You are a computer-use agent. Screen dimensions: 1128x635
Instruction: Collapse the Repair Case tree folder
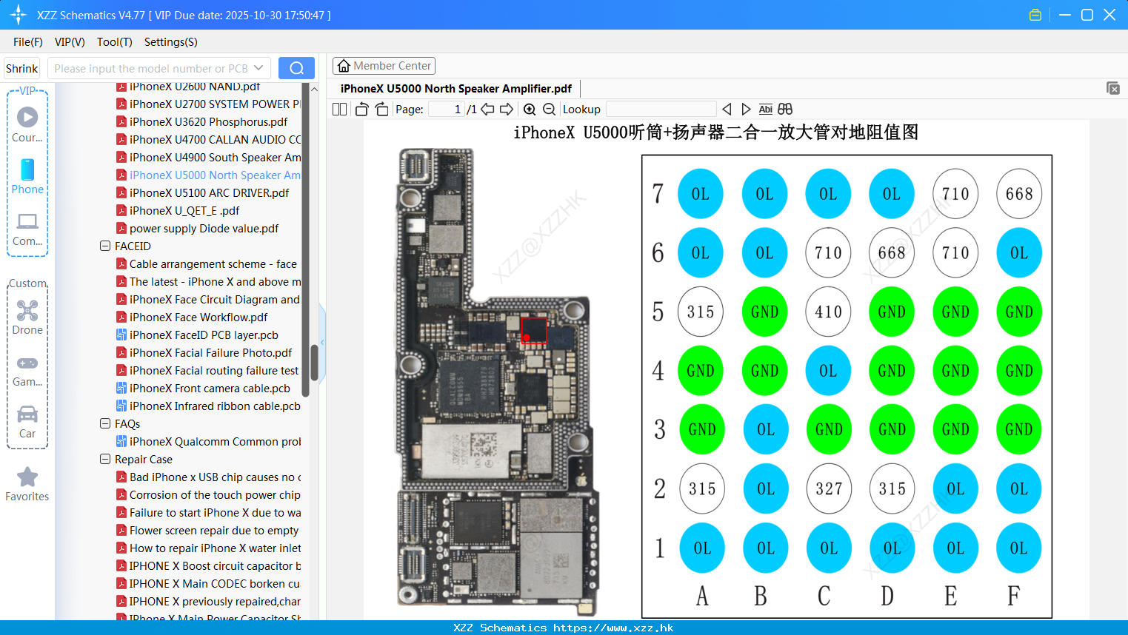(x=105, y=460)
